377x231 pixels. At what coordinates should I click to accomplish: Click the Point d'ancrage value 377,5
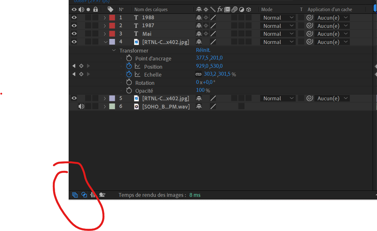coord(202,58)
